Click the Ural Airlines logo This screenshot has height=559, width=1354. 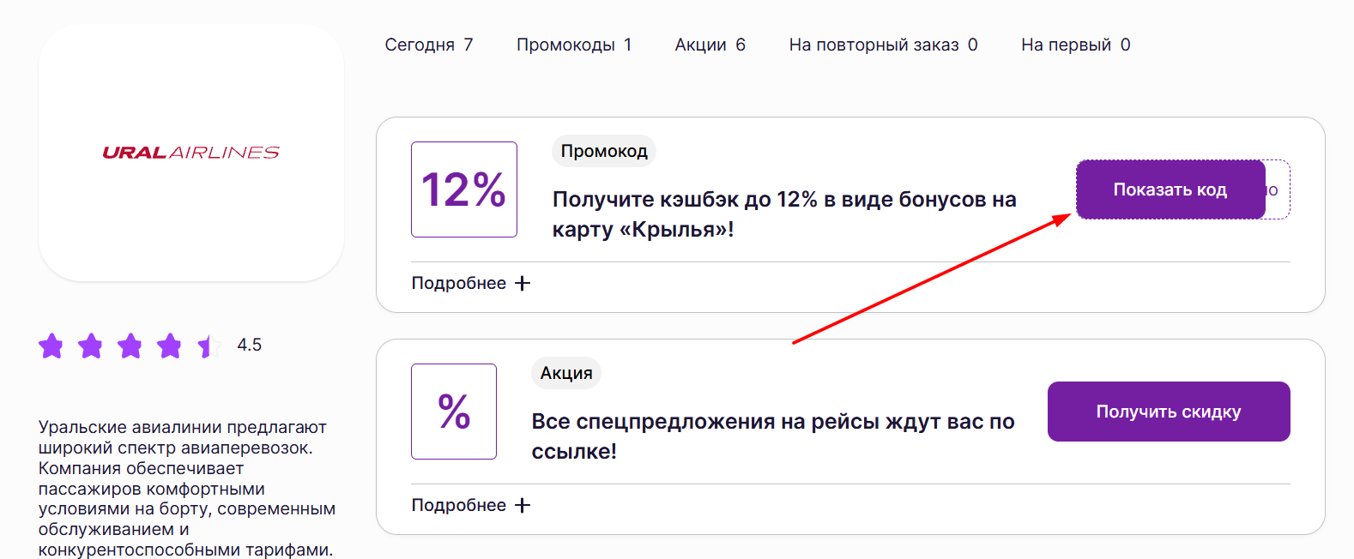[190, 152]
